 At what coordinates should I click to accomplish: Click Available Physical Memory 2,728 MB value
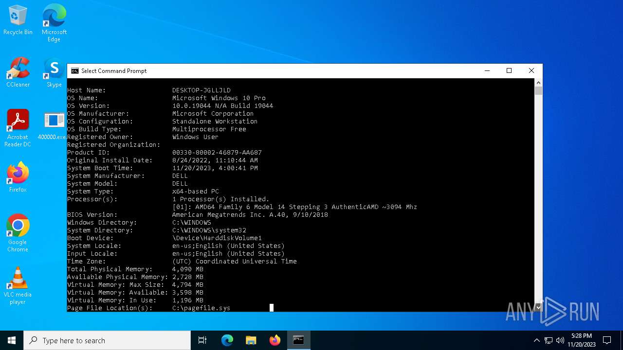pos(188,277)
